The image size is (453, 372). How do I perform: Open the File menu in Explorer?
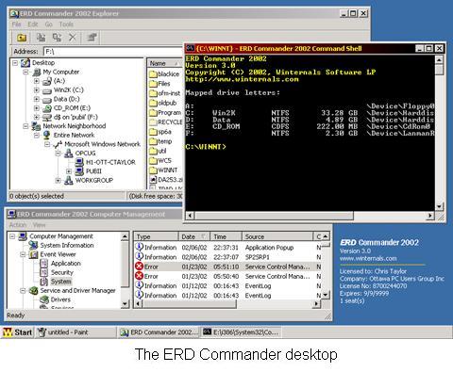pyautogui.click(x=16, y=24)
